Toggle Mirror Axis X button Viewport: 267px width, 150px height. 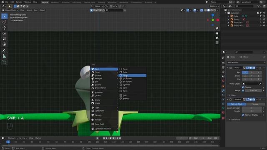tap(245, 72)
